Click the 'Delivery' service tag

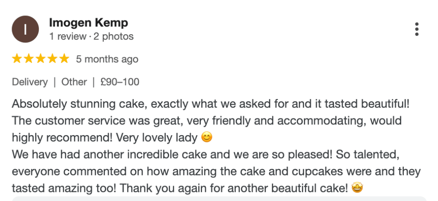pyautogui.click(x=30, y=82)
